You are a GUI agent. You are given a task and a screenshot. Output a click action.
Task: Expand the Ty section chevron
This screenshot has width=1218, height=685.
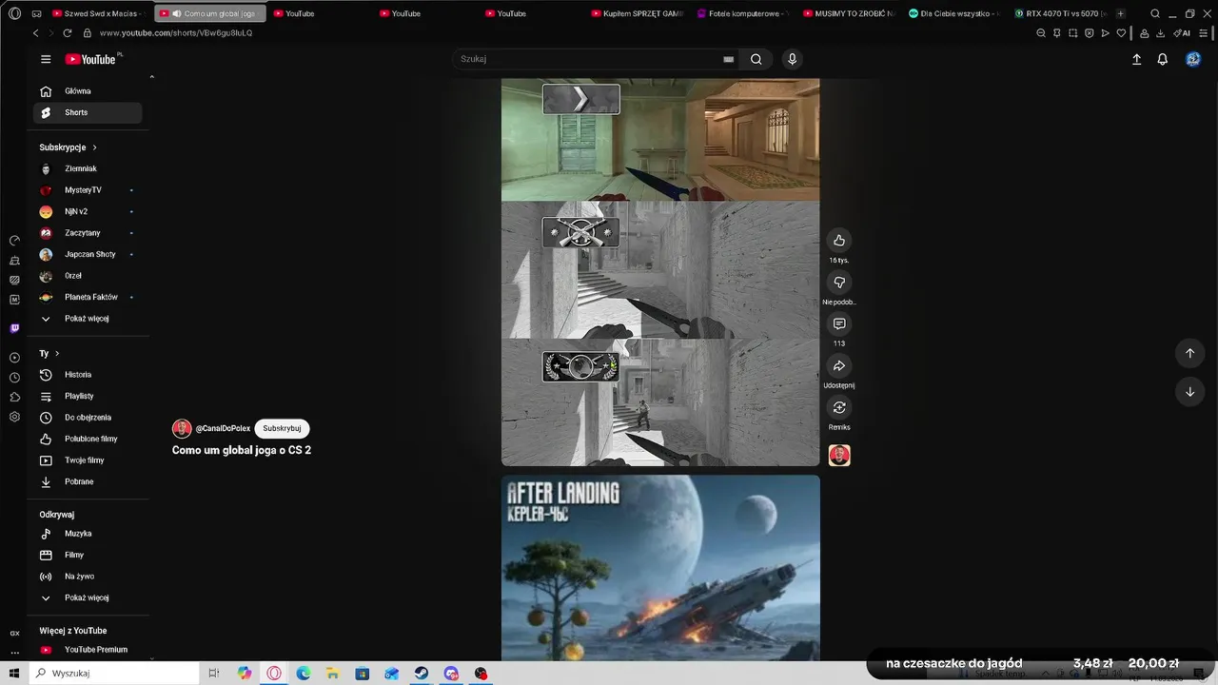click(57, 353)
